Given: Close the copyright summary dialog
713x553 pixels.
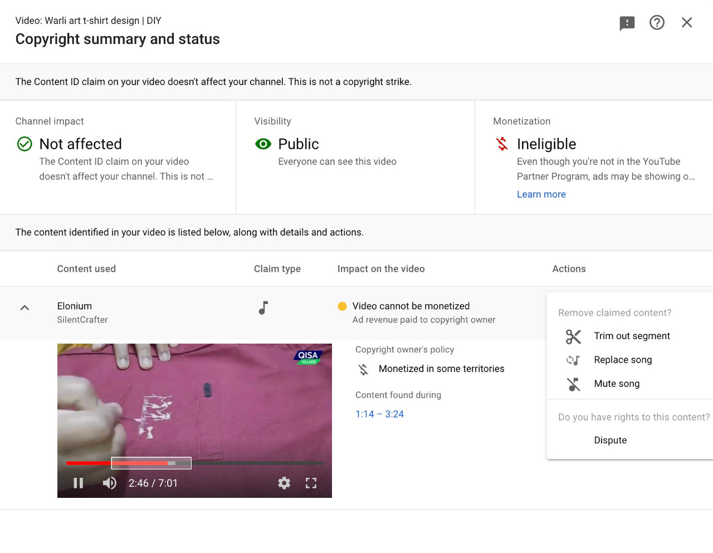Looking at the screenshot, I should 687,22.
